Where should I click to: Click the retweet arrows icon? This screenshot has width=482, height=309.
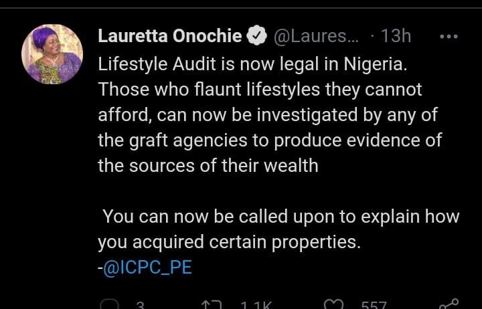click(x=212, y=305)
